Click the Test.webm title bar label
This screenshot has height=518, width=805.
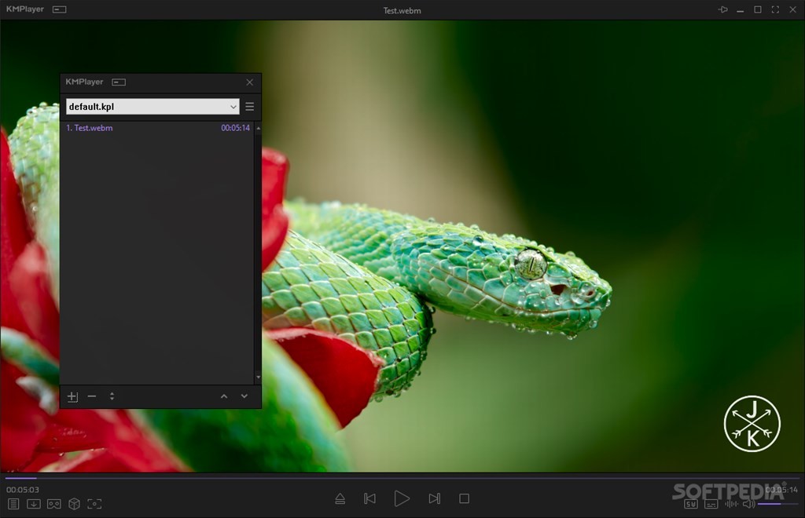pyautogui.click(x=402, y=10)
